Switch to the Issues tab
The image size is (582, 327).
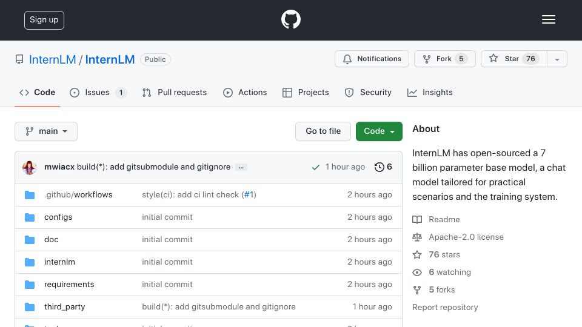point(98,92)
